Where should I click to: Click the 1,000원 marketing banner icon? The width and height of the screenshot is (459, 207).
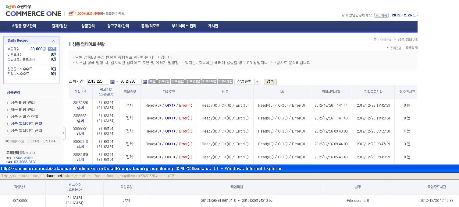(71, 13)
